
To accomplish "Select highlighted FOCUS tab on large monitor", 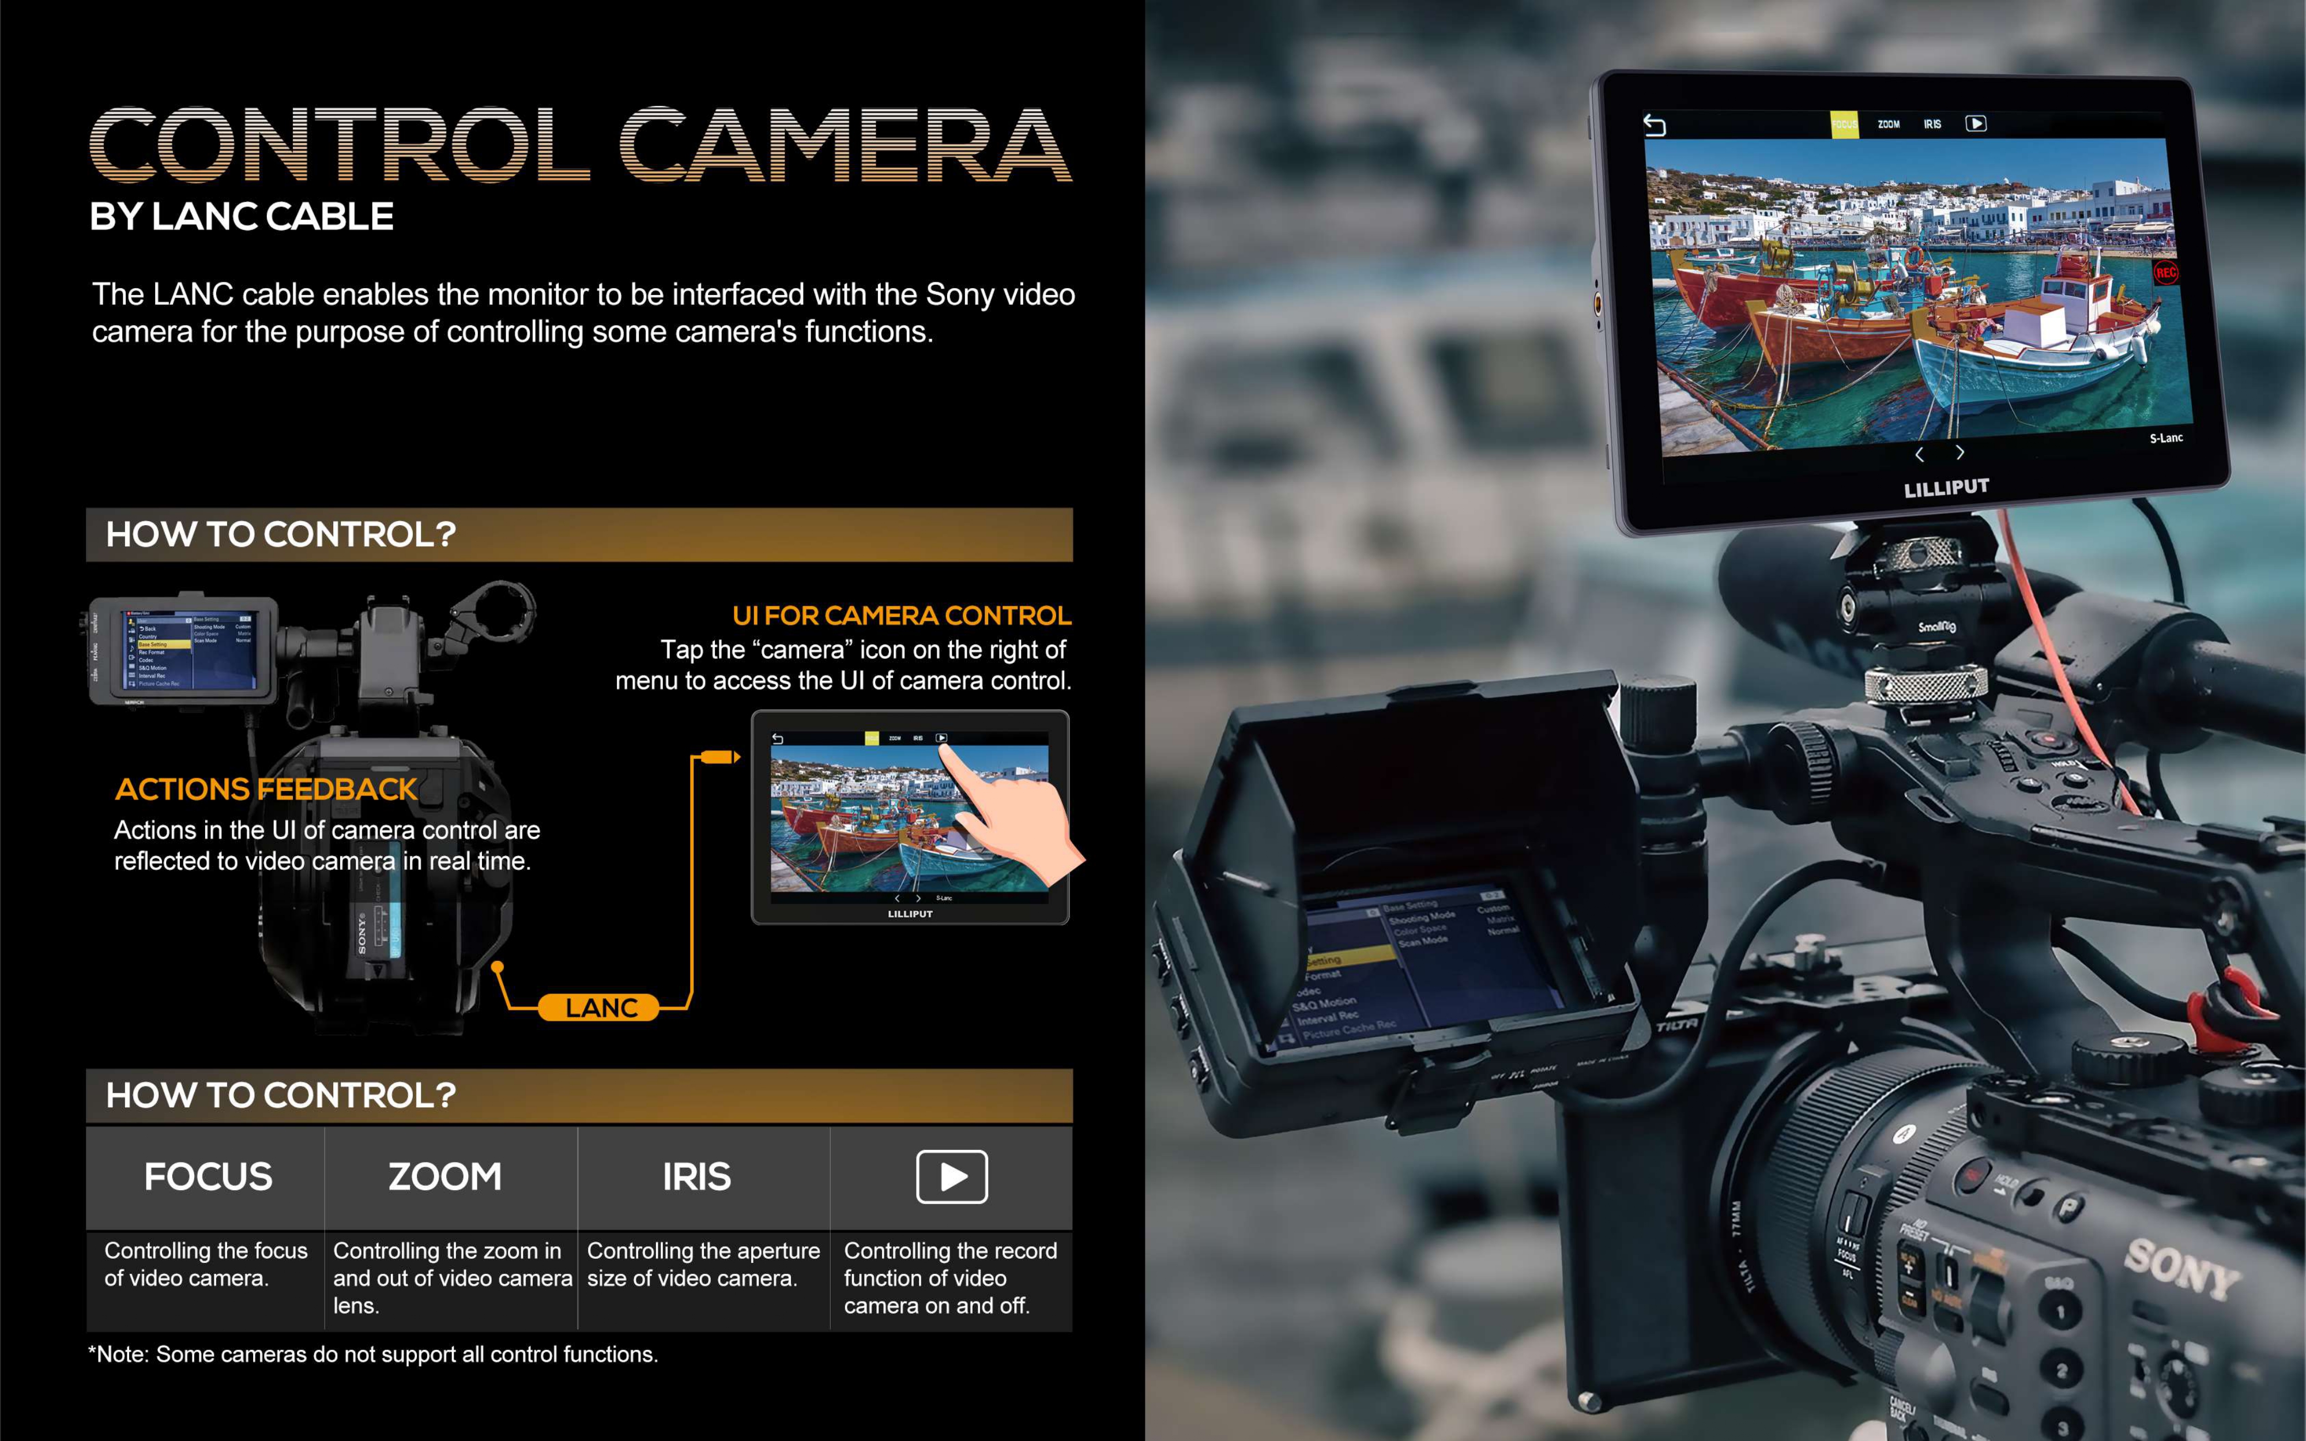I will point(1844,125).
